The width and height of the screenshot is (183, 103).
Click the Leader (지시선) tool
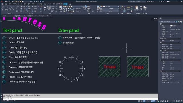point(54,9)
